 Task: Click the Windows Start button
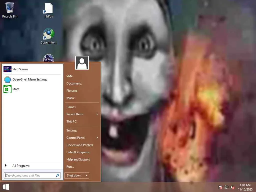tap(6, 187)
